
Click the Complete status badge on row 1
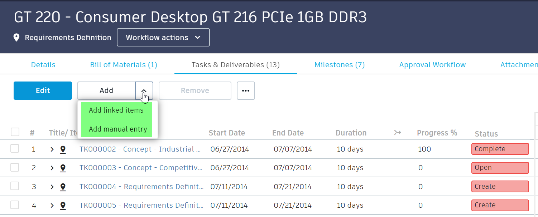coord(500,149)
